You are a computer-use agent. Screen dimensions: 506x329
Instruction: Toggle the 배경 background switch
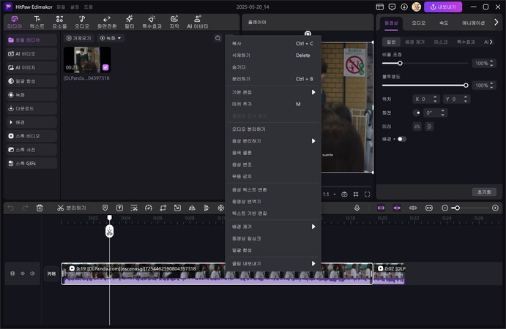click(x=401, y=139)
